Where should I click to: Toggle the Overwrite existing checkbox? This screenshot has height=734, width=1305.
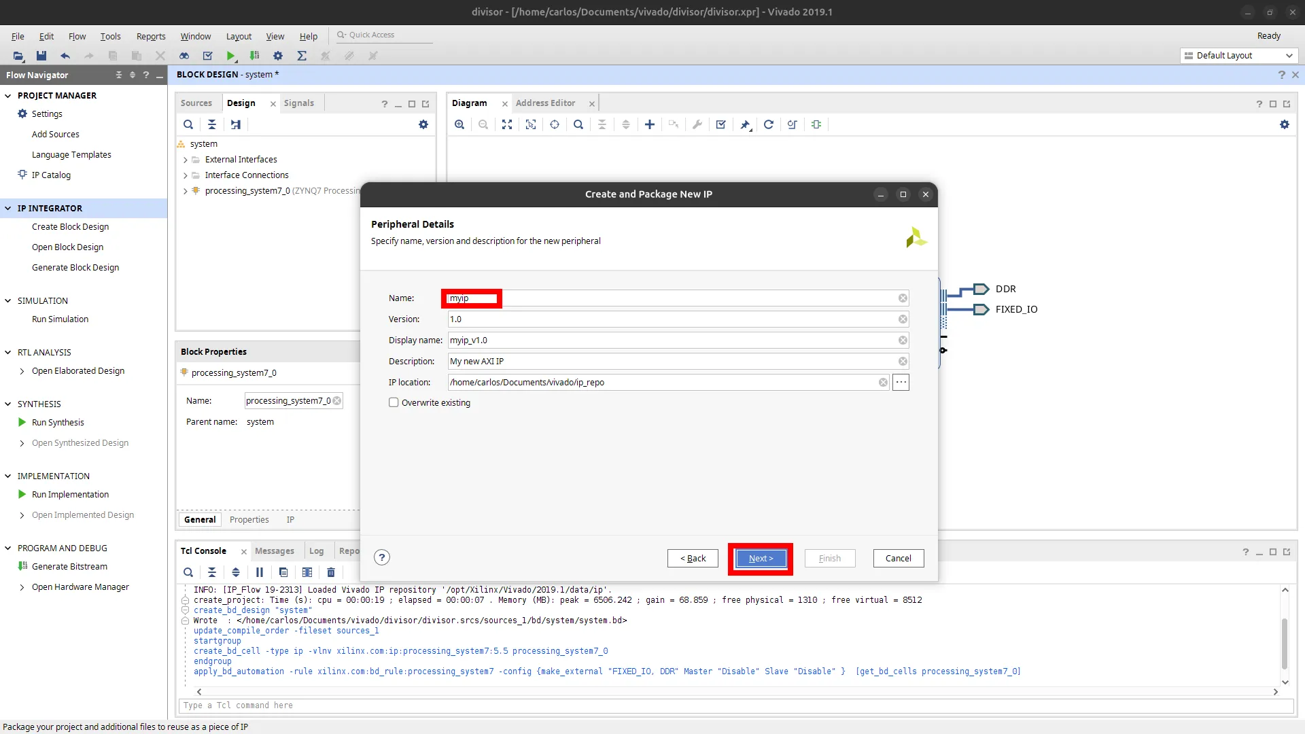pos(394,402)
